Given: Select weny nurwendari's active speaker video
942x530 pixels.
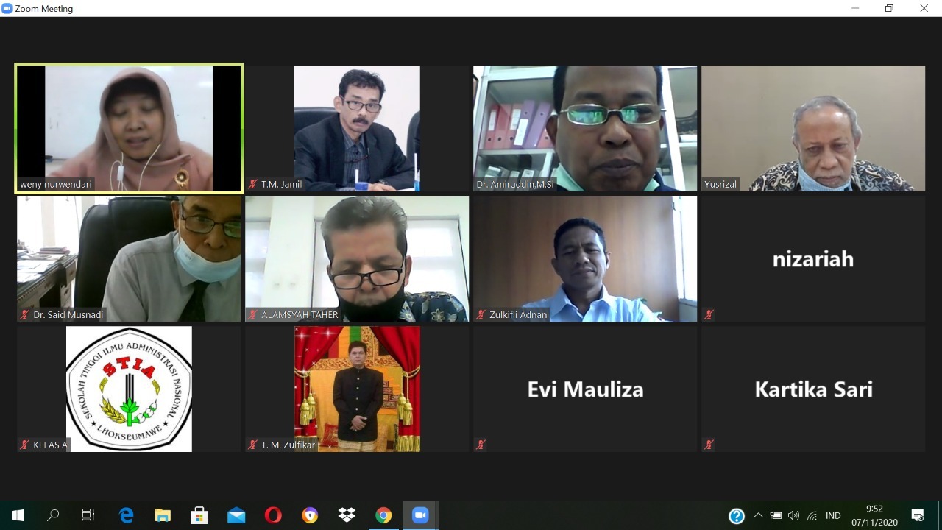Looking at the screenshot, I should pos(129,129).
